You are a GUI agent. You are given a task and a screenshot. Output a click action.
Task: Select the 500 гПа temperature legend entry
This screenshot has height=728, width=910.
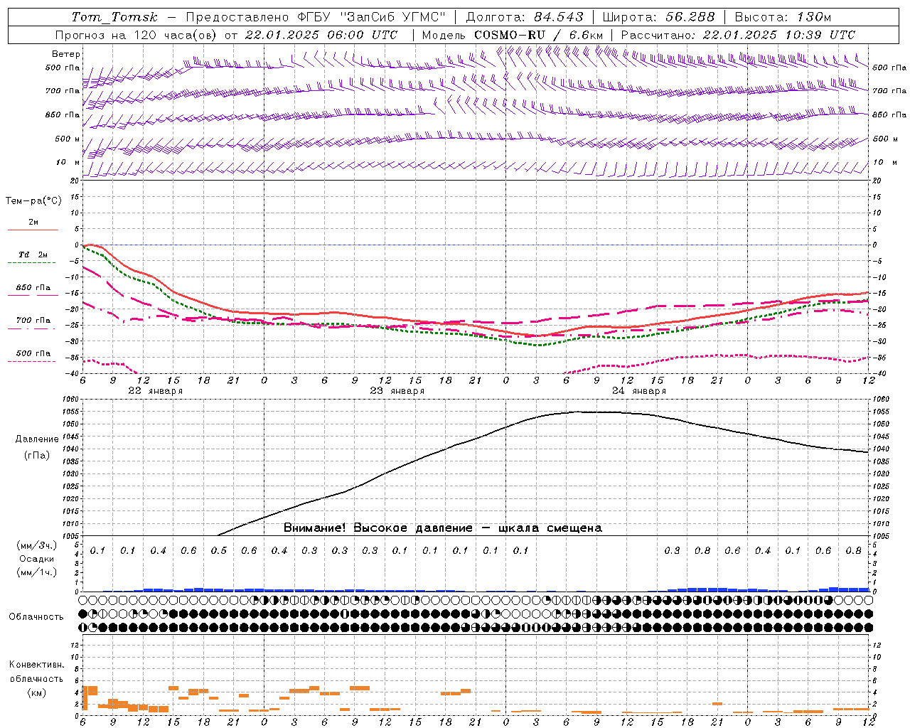[x=33, y=353]
